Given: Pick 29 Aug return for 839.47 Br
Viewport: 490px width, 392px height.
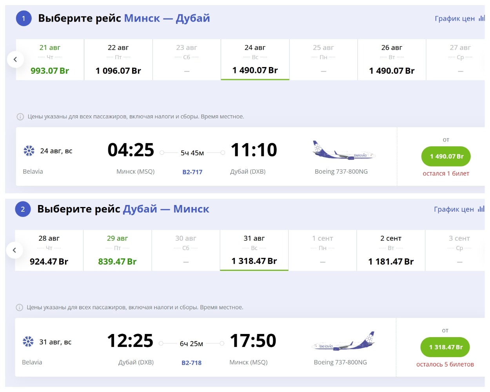Looking at the screenshot, I should 117,250.
